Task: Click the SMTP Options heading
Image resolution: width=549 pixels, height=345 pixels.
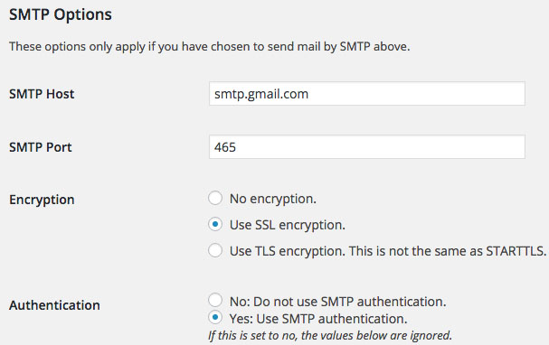Action: click(x=61, y=15)
